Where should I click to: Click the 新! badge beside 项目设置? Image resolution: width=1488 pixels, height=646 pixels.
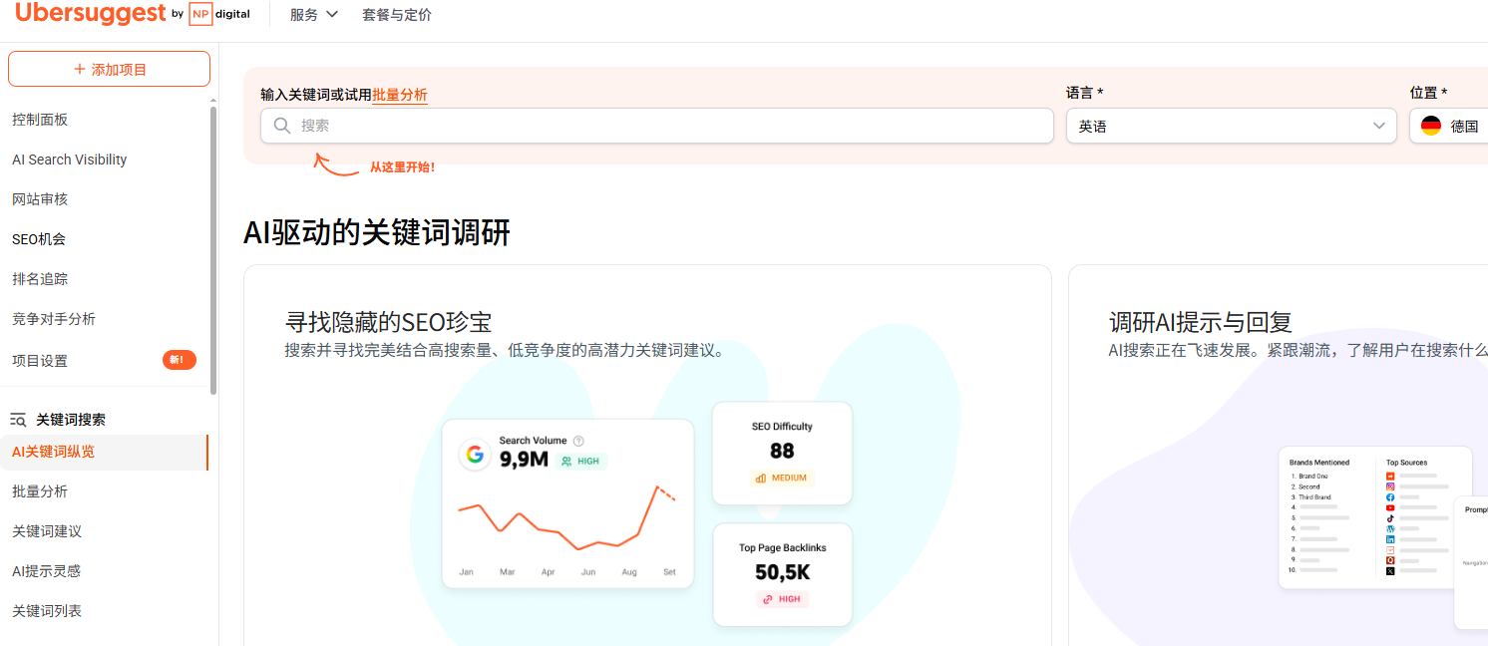click(180, 360)
